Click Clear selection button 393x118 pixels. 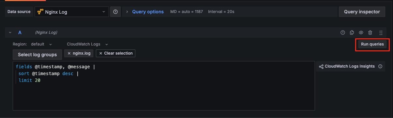click(x=116, y=53)
